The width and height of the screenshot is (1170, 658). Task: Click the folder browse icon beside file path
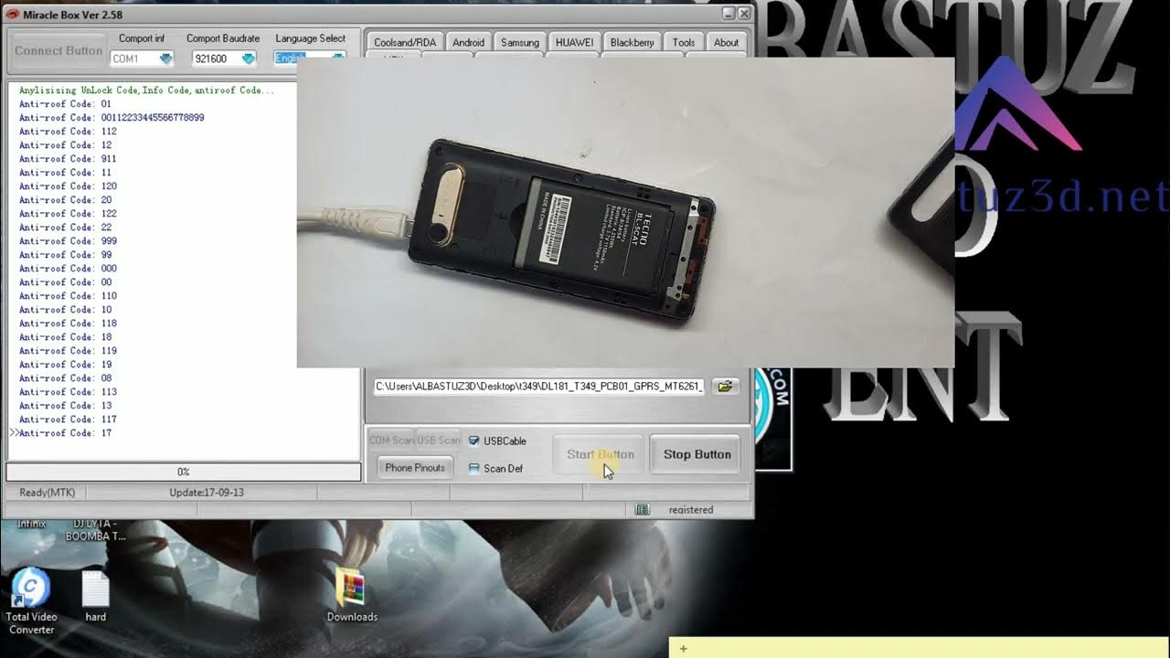[725, 387]
